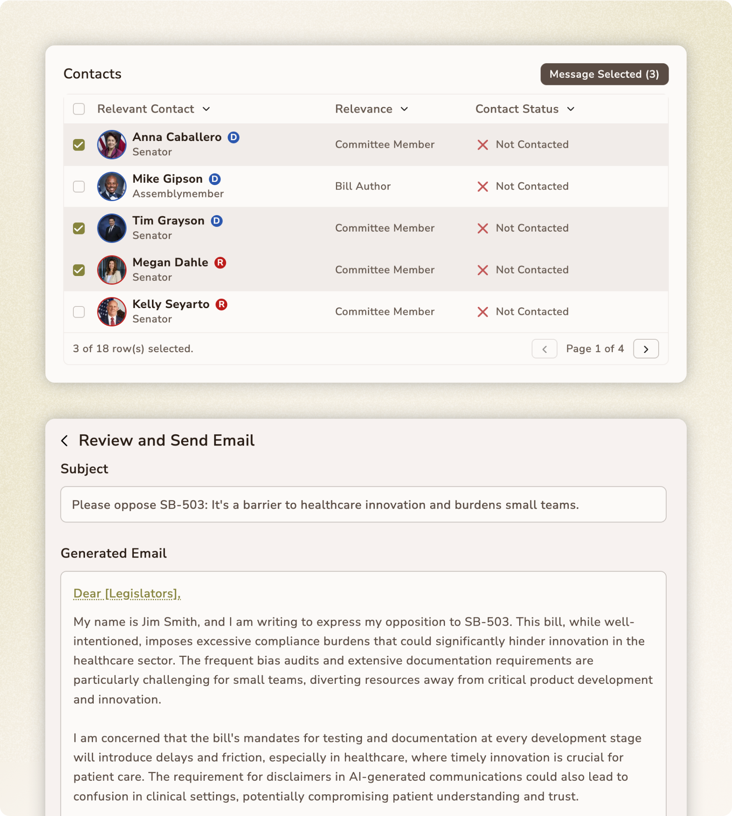The height and width of the screenshot is (816, 732).
Task: Click the red X status icon for Mike Gipson
Action: pos(483,187)
